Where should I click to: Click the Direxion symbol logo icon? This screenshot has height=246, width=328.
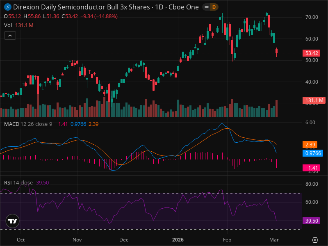(x=8, y=7)
